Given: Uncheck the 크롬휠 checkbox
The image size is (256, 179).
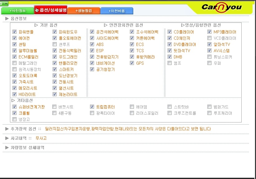Looking at the screenshot, I should (x=15, y=113).
